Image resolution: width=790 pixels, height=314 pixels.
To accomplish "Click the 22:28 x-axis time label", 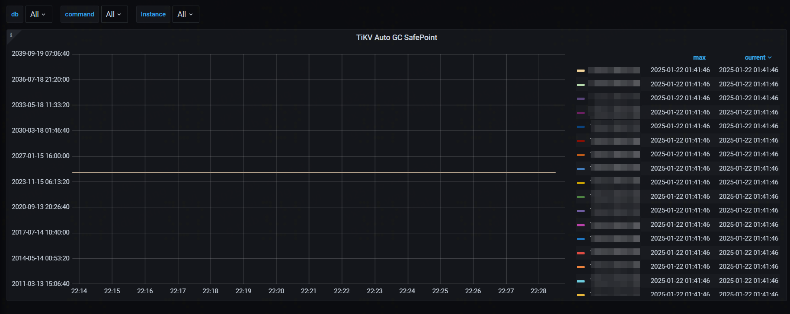I will click(538, 291).
